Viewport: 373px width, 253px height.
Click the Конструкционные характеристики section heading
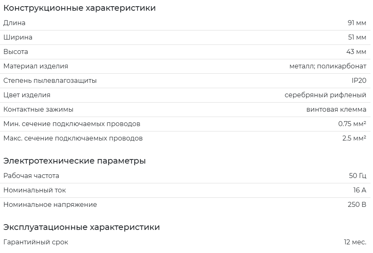pyautogui.click(x=80, y=8)
